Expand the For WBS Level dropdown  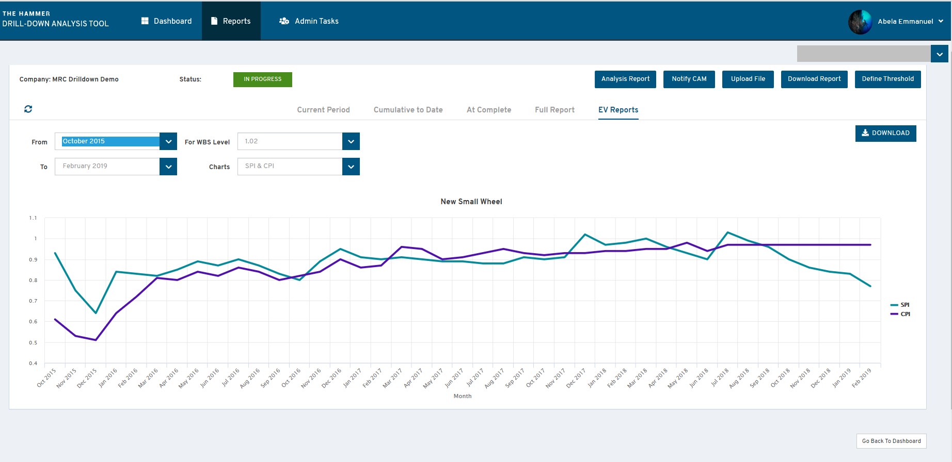tap(351, 141)
